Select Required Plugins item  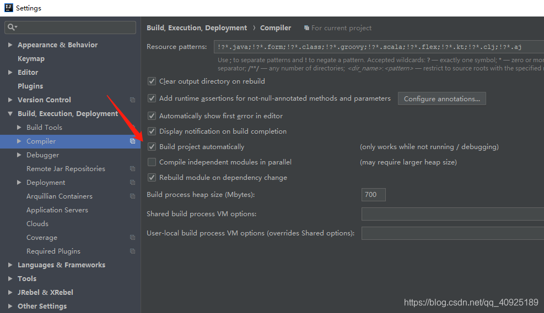(x=53, y=251)
